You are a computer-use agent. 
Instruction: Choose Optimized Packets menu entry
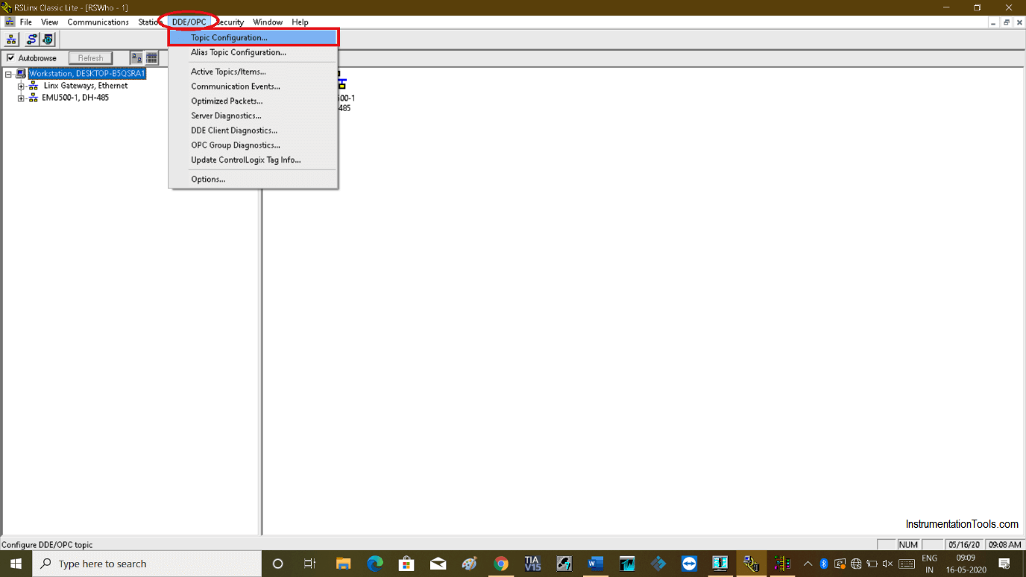tap(254, 101)
